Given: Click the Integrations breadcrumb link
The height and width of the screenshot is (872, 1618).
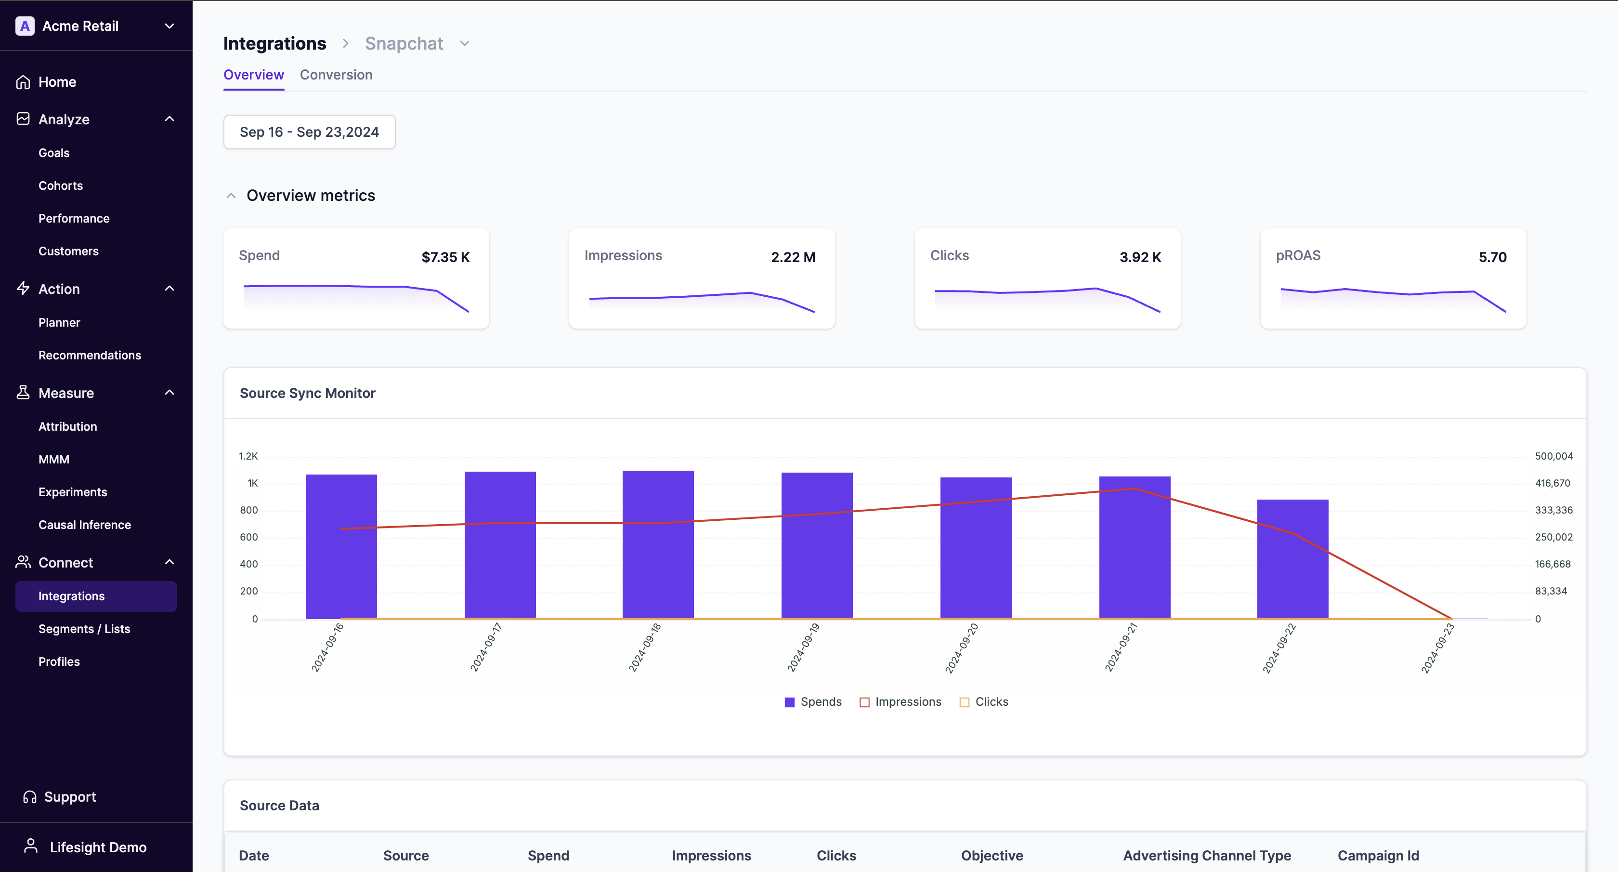Looking at the screenshot, I should (x=274, y=43).
